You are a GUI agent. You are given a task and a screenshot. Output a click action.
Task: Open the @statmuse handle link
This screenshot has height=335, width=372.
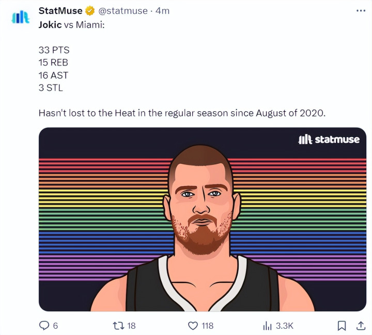click(123, 11)
